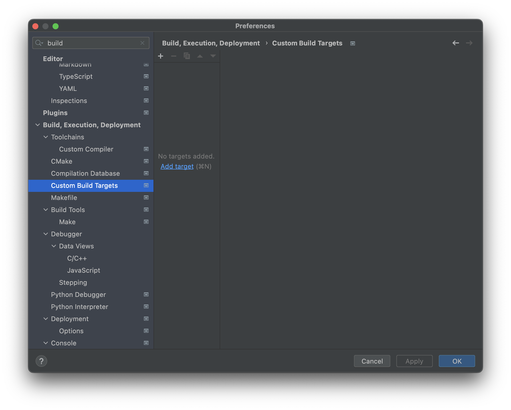Image resolution: width=511 pixels, height=410 pixels.
Task: Open the Build, Execution, Deployment breadcrumb
Action: point(211,43)
